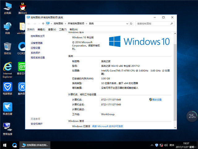The width and height of the screenshot is (198, 149).
Task: Open the 电脑管家 shield tray icon
Action: click(157, 145)
